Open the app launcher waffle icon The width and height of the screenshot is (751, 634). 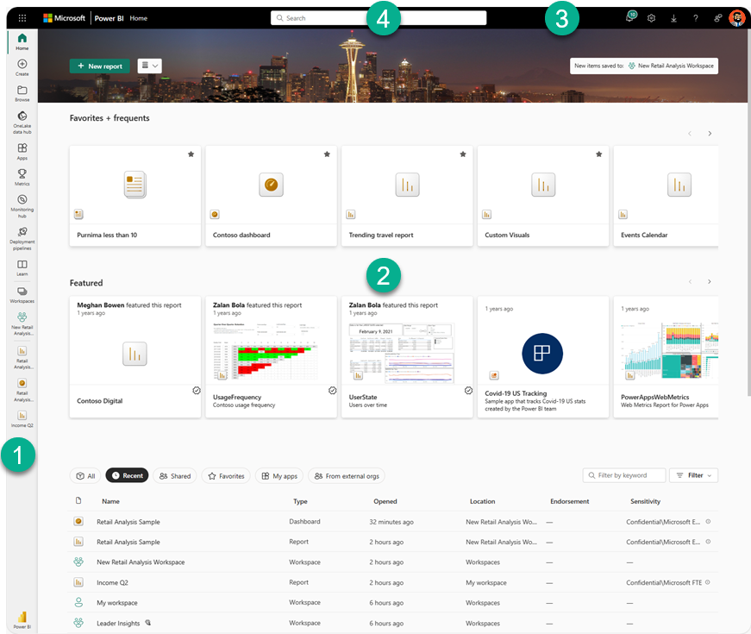click(x=22, y=18)
